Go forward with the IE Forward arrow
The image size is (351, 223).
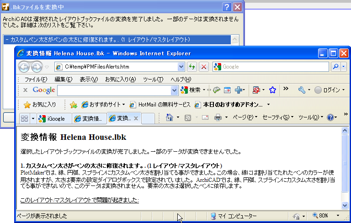point(37,67)
